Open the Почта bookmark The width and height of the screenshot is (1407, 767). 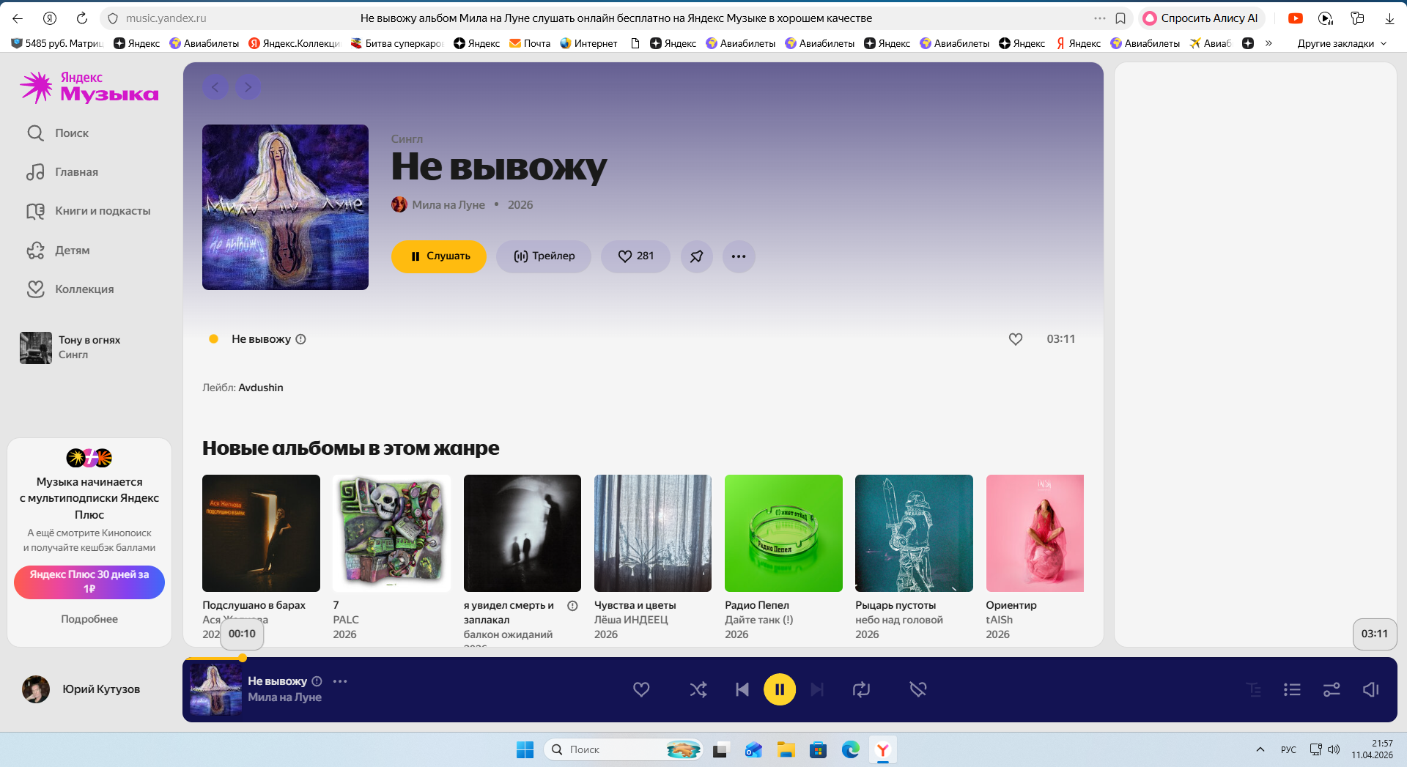point(530,43)
